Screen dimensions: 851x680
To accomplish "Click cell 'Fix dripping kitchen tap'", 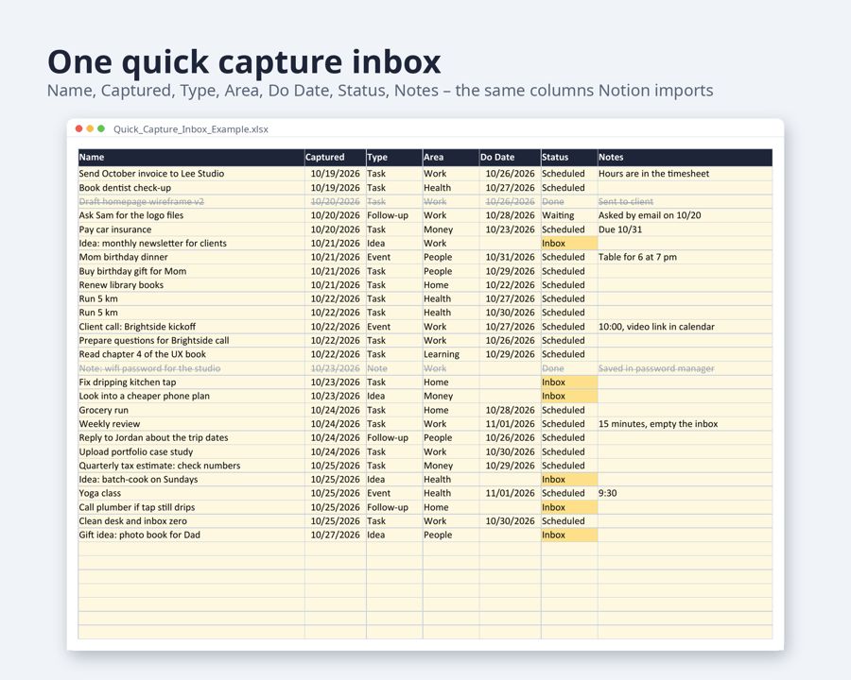I will [192, 382].
